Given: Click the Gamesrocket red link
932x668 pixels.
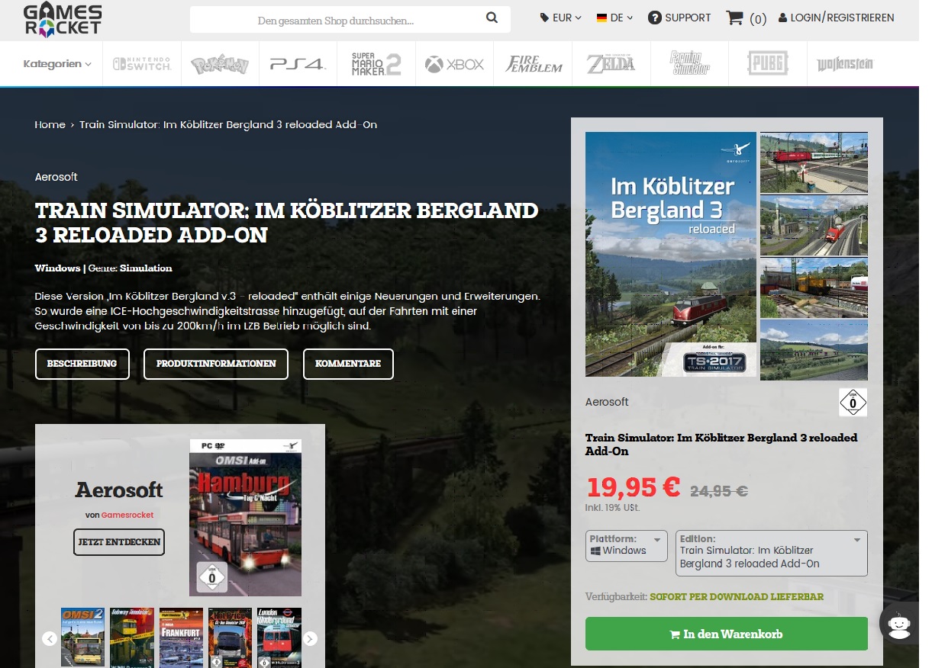Looking at the screenshot, I should [127, 515].
